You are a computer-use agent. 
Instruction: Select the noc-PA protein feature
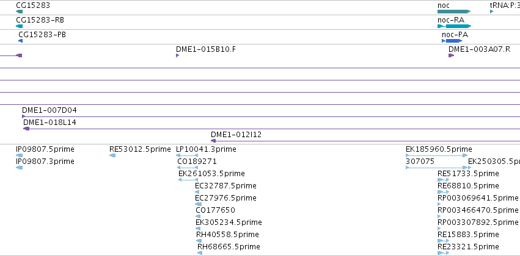coord(452,41)
